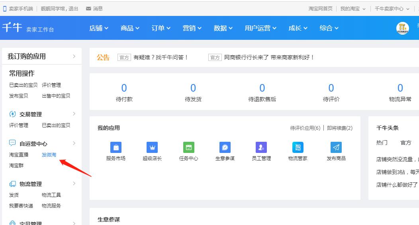Image resolution: width=419 pixels, height=225 pixels.
Task: Expand the 用户运营 menu
Action: (x=260, y=28)
